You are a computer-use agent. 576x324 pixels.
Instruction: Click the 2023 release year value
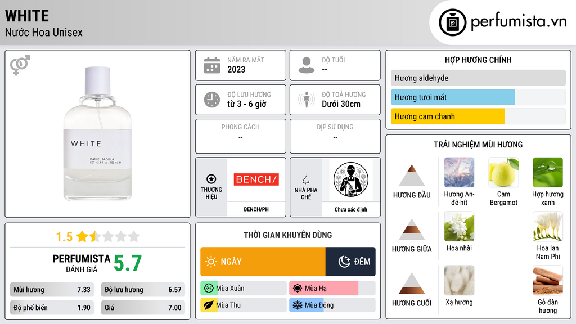tap(236, 69)
